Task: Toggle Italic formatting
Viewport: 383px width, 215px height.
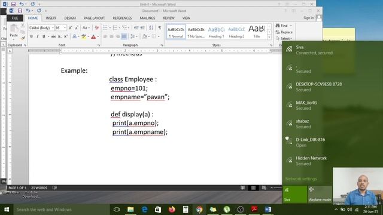Action: (37, 36)
